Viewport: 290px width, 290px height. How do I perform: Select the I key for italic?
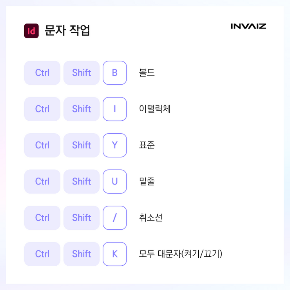tap(115, 109)
